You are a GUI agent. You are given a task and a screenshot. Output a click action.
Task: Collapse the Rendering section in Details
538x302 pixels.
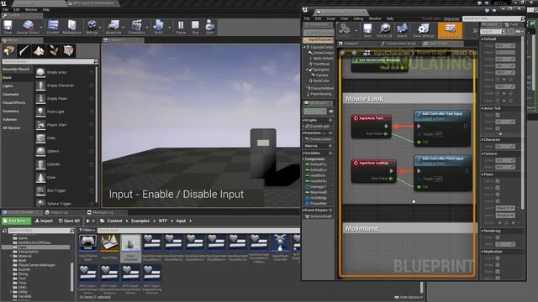483,231
